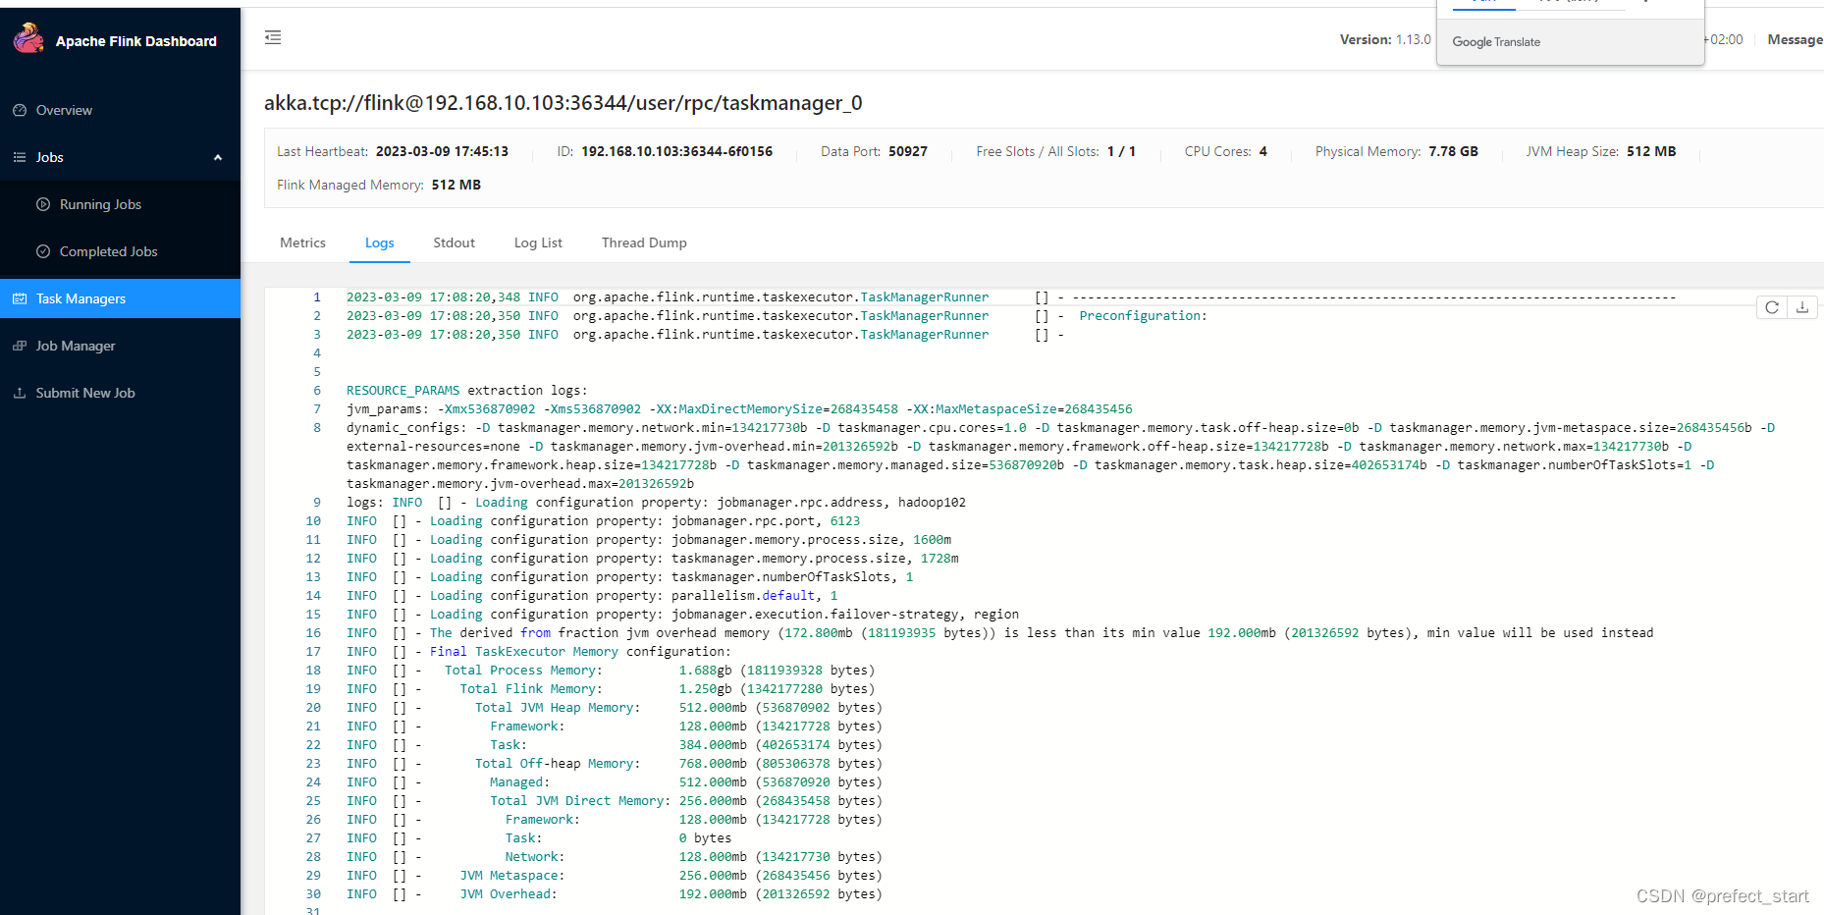Select the Logs tab

[x=380, y=242]
